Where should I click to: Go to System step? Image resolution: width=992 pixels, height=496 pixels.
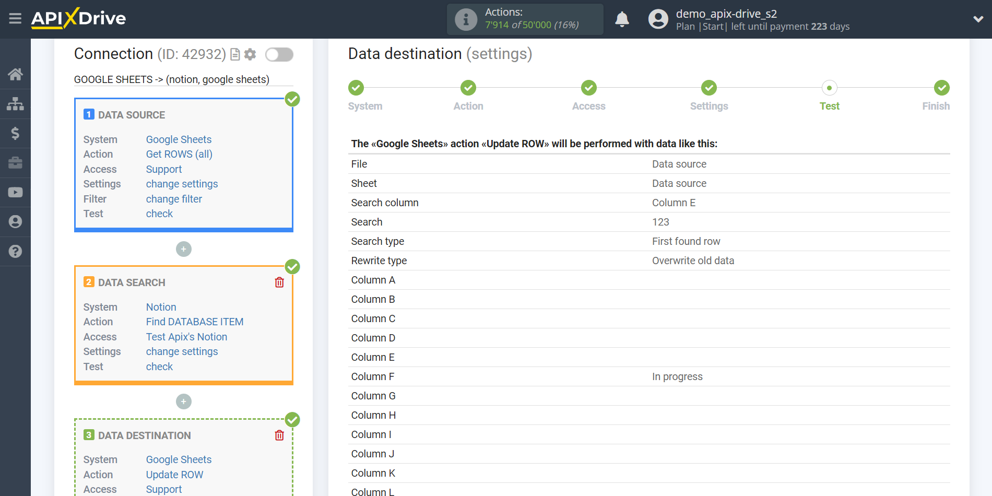point(356,88)
